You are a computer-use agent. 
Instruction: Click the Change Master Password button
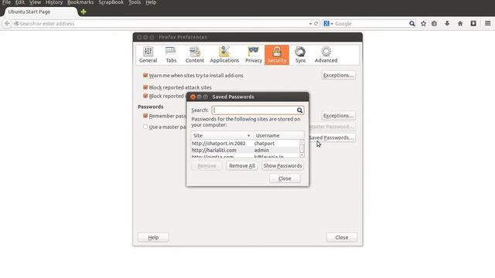coord(332,127)
